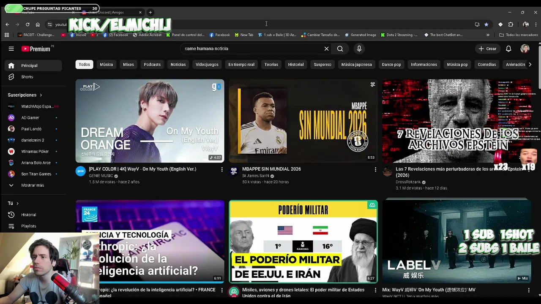Open the YouTube account avatar menu
Viewport: 541px width, 304px height.
(x=525, y=49)
